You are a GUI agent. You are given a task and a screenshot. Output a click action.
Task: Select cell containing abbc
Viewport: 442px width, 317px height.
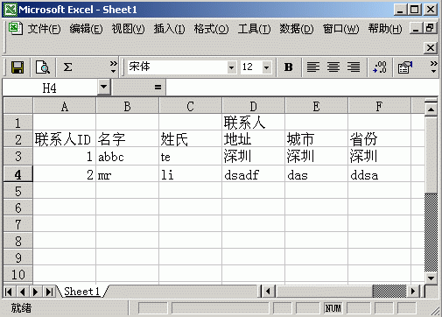(128, 156)
